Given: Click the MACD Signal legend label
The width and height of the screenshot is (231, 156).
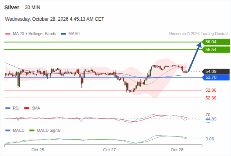Looking at the screenshot, I should point(49,131).
